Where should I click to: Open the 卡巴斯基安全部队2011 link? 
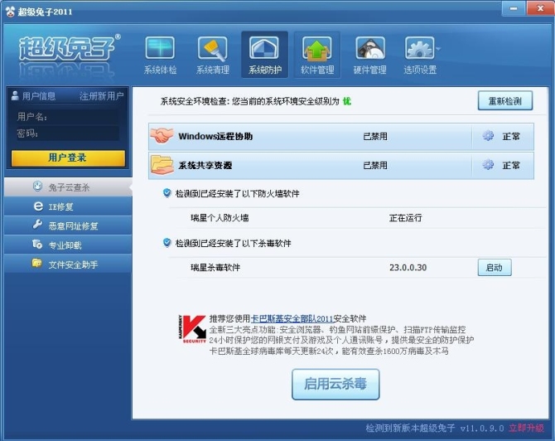coord(292,318)
